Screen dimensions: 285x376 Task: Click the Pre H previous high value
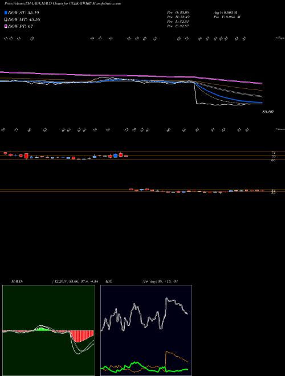(178, 17)
